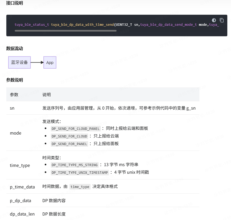
Task: Click the 参数说明 section heading
Action: click(x=14, y=80)
